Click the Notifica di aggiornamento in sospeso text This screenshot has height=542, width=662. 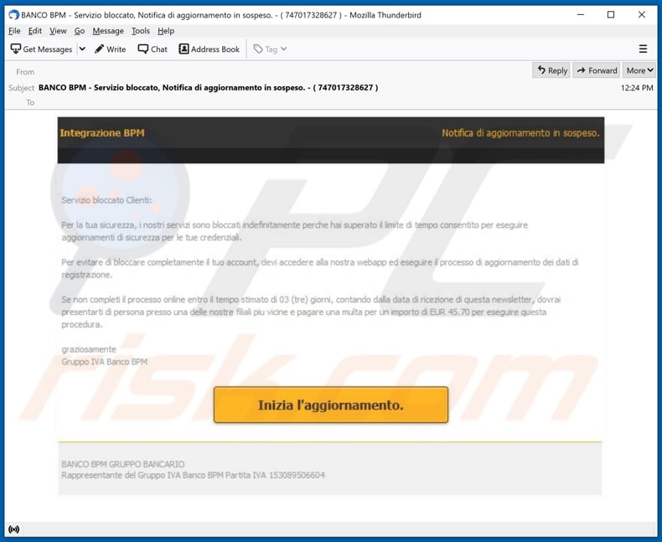click(x=520, y=133)
